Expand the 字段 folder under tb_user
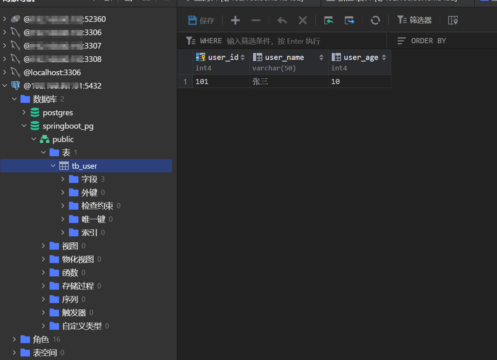The height and width of the screenshot is (360, 497). click(x=63, y=179)
